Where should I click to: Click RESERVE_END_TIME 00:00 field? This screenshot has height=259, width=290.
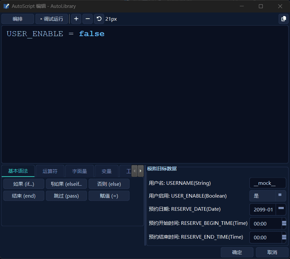266,237
